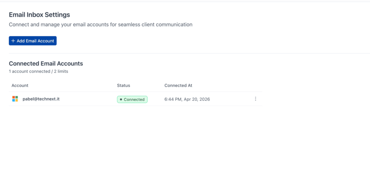Click the Status column header
The height and width of the screenshot is (185, 370).
coord(124,86)
